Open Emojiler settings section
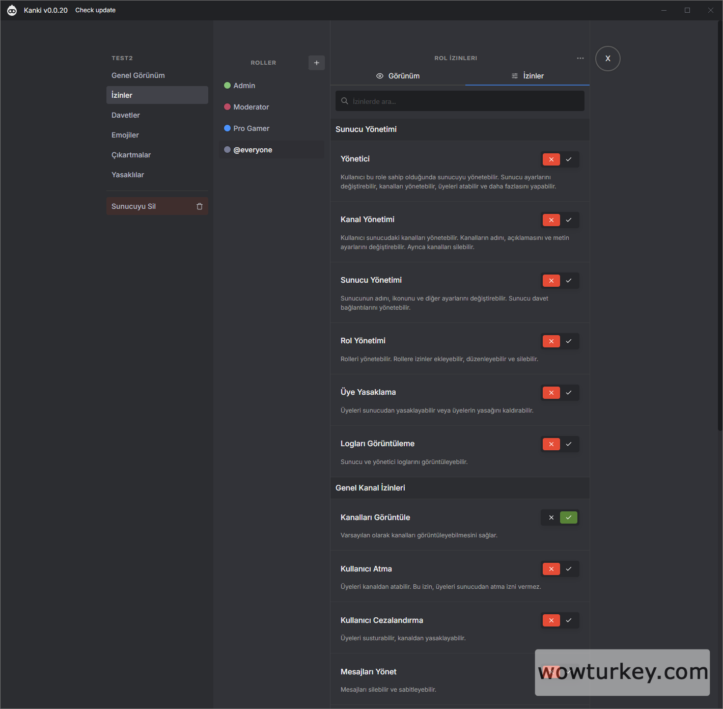This screenshot has width=723, height=709. point(125,135)
